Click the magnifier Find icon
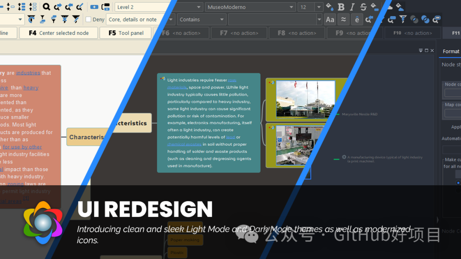 46,7
